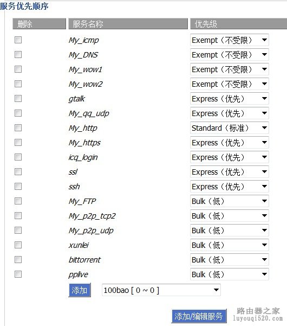Toggle the pplive delete checkbox

pos(18,274)
